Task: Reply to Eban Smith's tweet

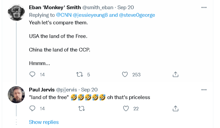Action: tap(32, 75)
